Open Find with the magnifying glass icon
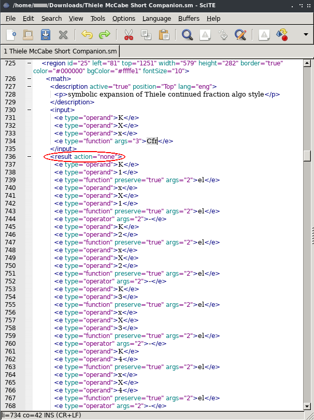Image resolution: width=314 pixels, height=420 pixels. (x=187, y=35)
